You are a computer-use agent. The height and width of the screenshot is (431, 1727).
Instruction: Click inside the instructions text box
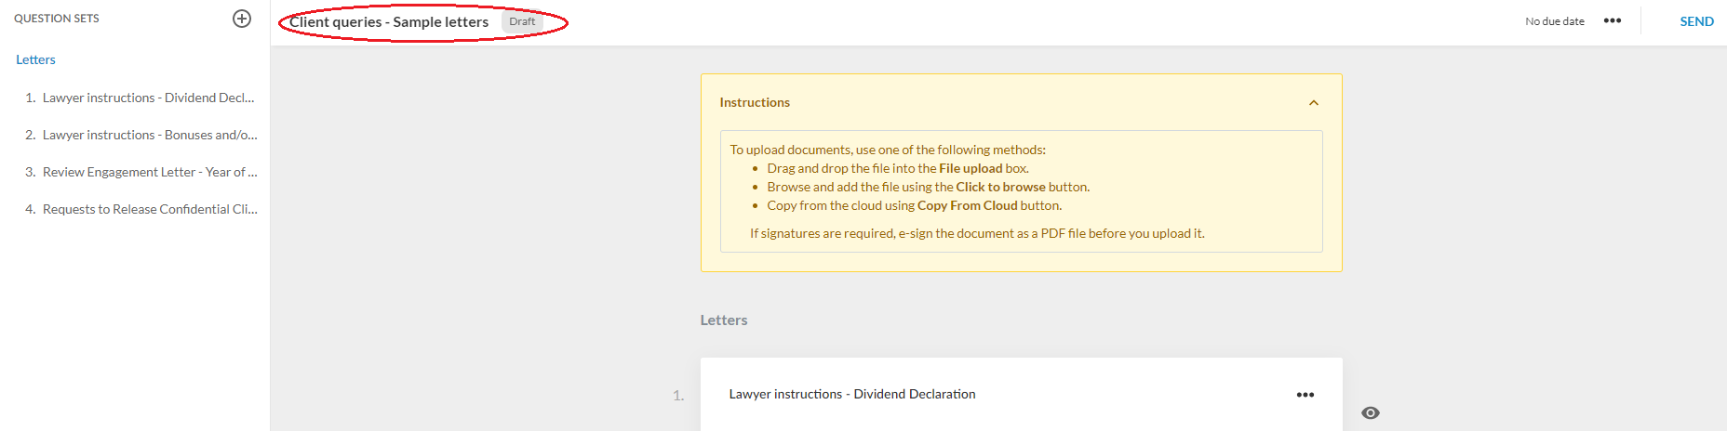1021,191
